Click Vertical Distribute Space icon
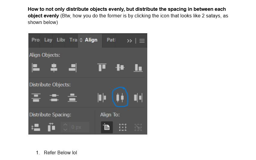256x160 pixels. pyautogui.click(x=36, y=127)
